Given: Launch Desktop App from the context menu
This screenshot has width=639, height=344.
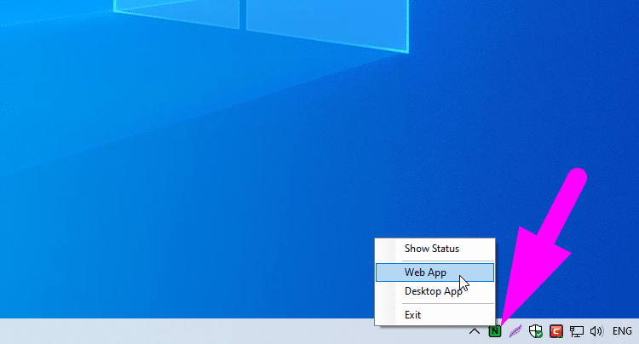Looking at the screenshot, I should 435,291.
